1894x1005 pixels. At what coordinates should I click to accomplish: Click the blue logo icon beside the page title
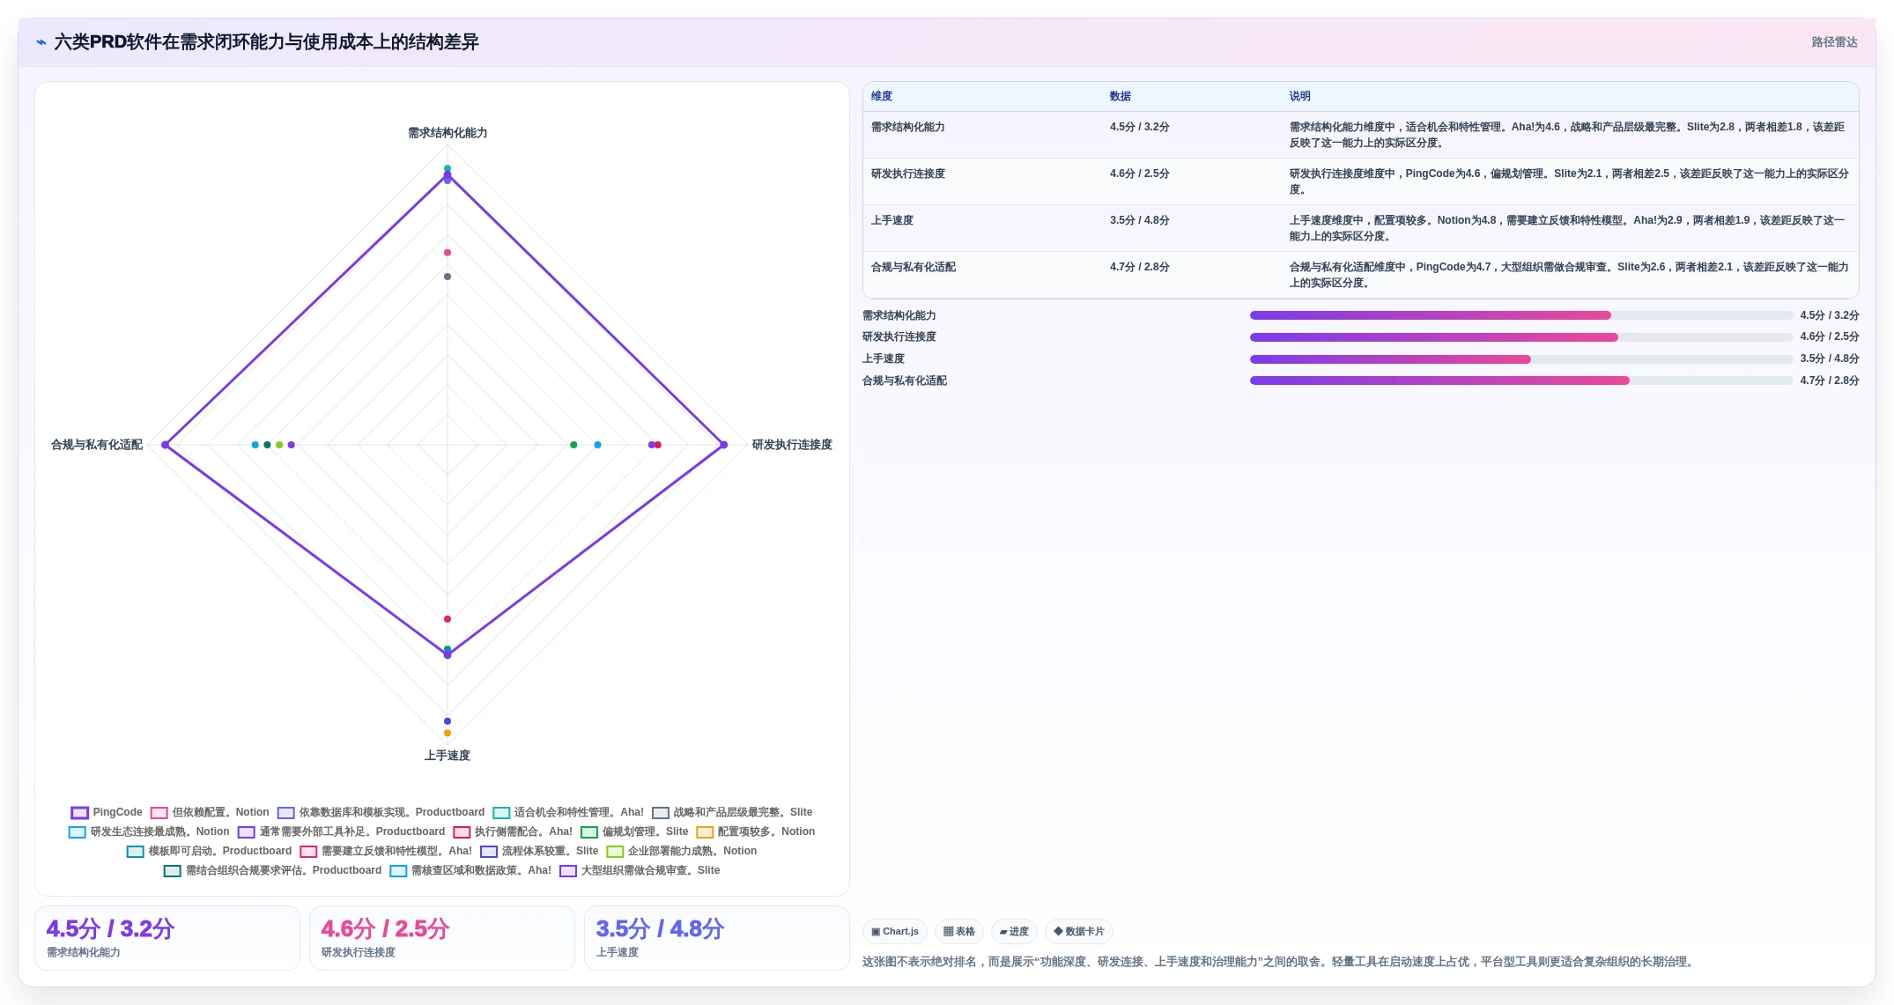point(41,42)
